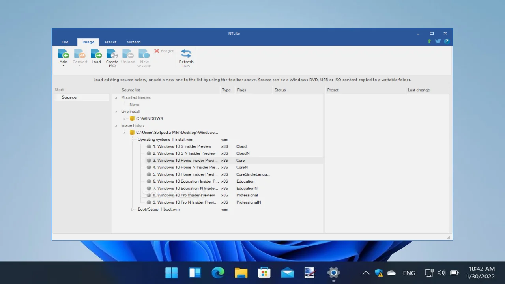Expand the C:\WINDOWS live install node

[x=124, y=118]
